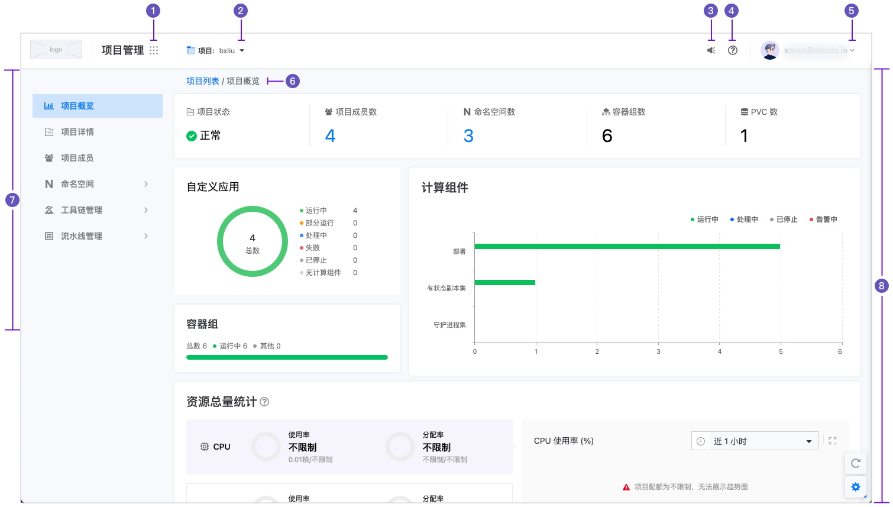Image resolution: width=893 pixels, height=507 pixels.
Task: Open the app switcher grid icon
Action: (154, 50)
